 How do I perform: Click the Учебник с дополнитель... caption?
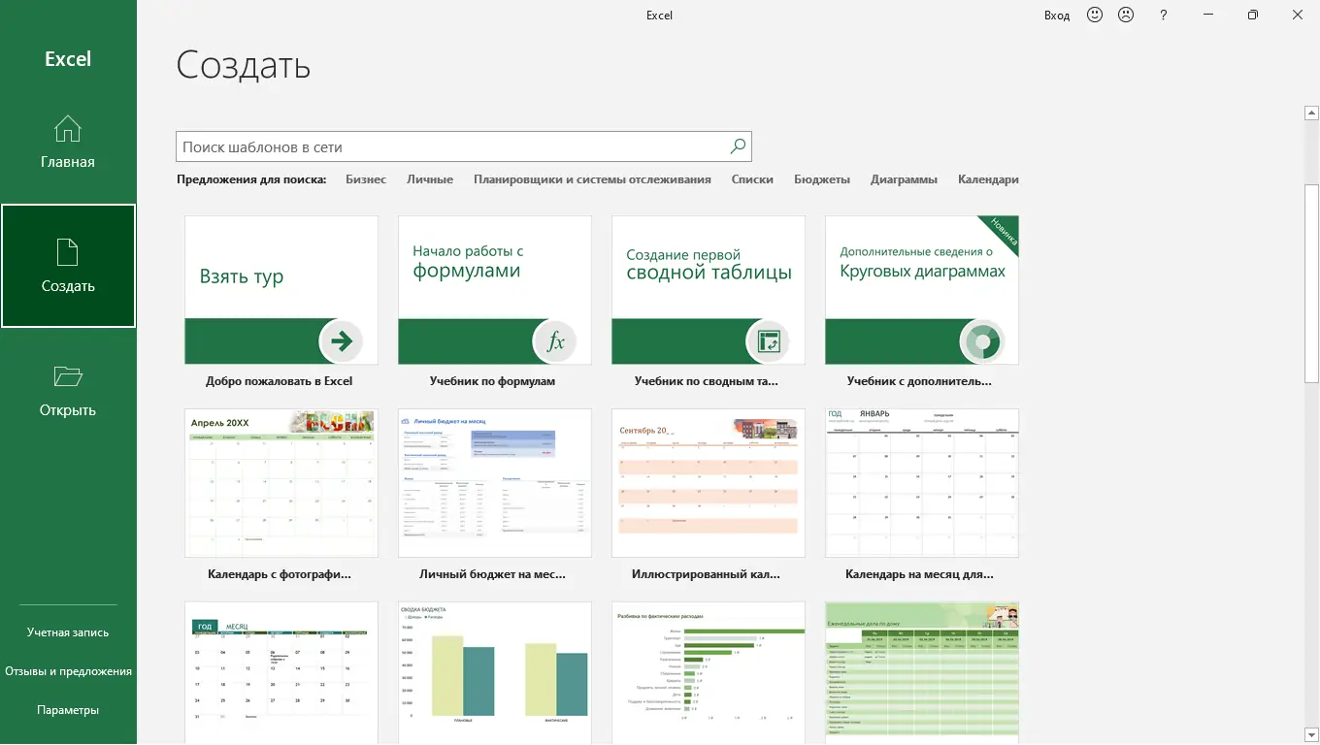click(x=919, y=381)
